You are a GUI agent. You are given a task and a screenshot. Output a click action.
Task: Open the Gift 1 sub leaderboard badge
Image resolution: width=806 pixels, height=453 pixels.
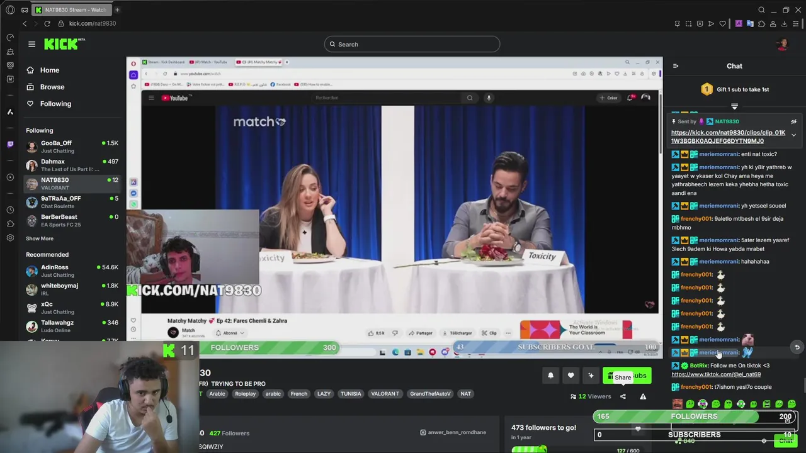(x=707, y=89)
